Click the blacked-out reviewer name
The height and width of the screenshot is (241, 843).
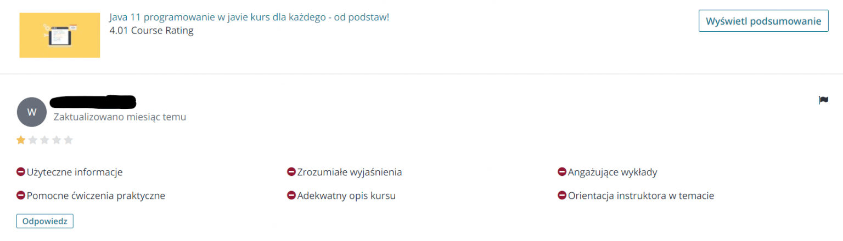point(93,102)
